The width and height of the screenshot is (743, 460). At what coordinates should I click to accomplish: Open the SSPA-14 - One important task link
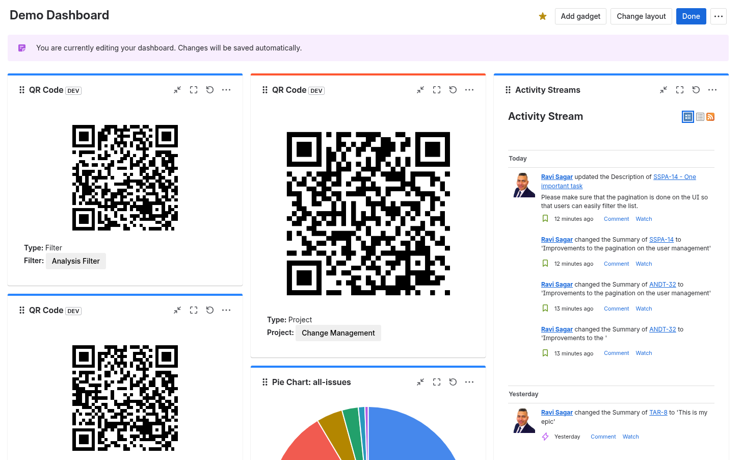coord(618,182)
